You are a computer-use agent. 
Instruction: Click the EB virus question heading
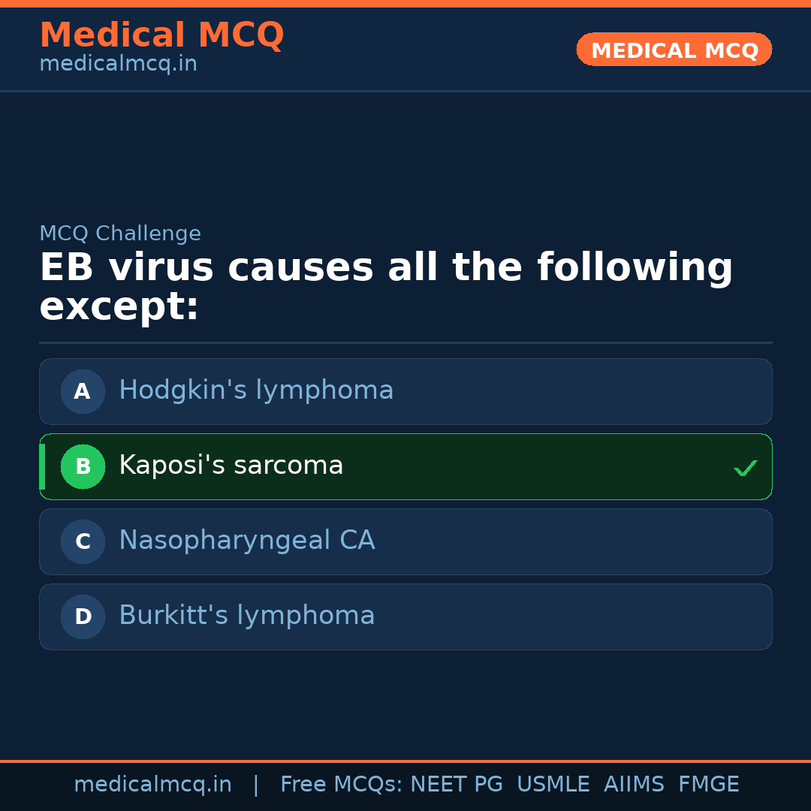(386, 288)
